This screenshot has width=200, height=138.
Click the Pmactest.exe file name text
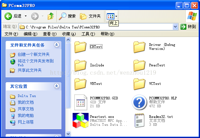(x=102, y=117)
